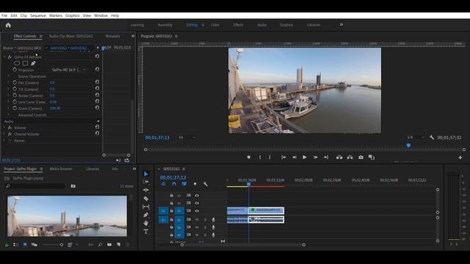The image size is (470, 264).
Task: Select the Razor tool
Action: coord(146,198)
